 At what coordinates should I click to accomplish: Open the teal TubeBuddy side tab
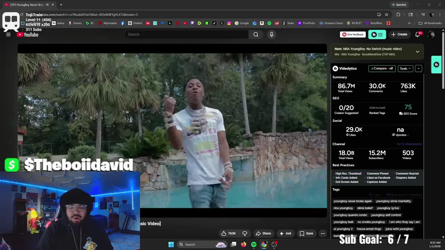436,65
